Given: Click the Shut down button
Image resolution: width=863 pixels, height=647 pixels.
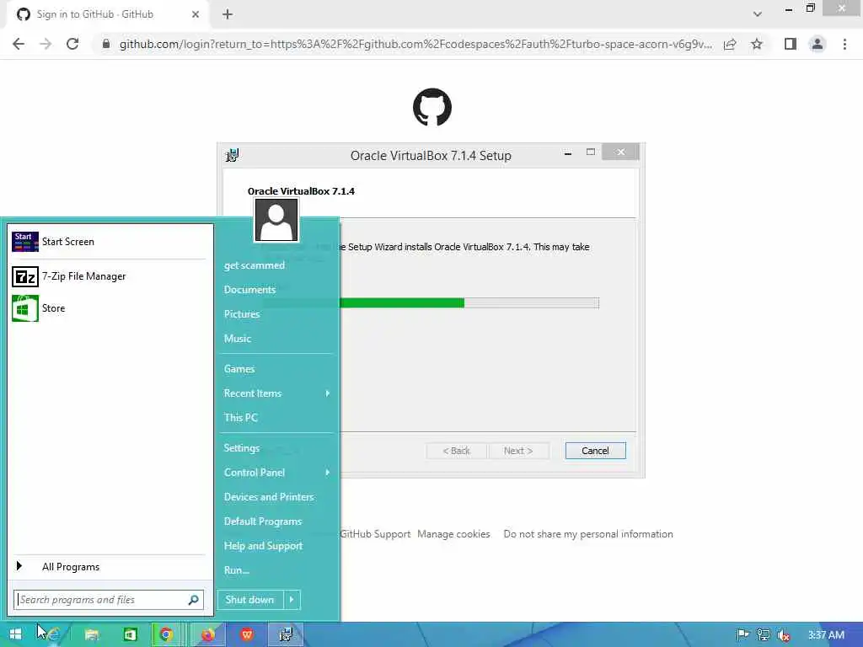Looking at the screenshot, I should pos(249,600).
